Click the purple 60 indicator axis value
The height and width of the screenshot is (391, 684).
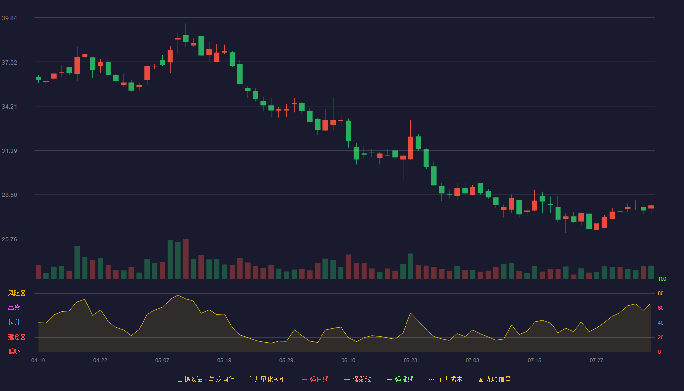[661, 308]
